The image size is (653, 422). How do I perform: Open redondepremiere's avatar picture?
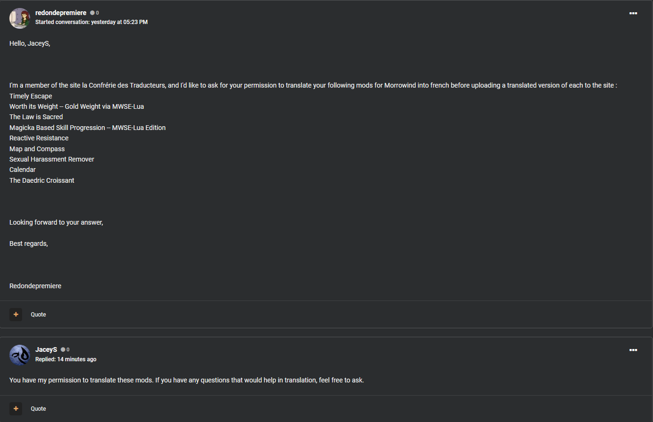point(20,18)
